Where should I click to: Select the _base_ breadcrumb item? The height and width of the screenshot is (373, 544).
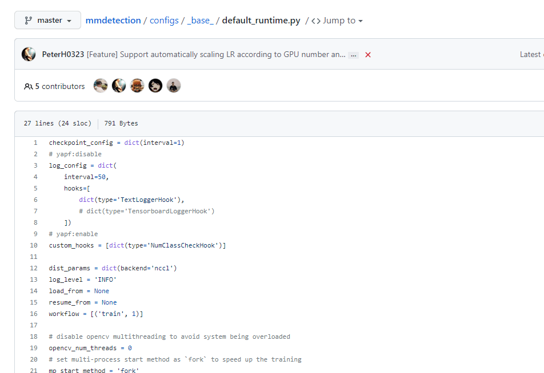201,20
